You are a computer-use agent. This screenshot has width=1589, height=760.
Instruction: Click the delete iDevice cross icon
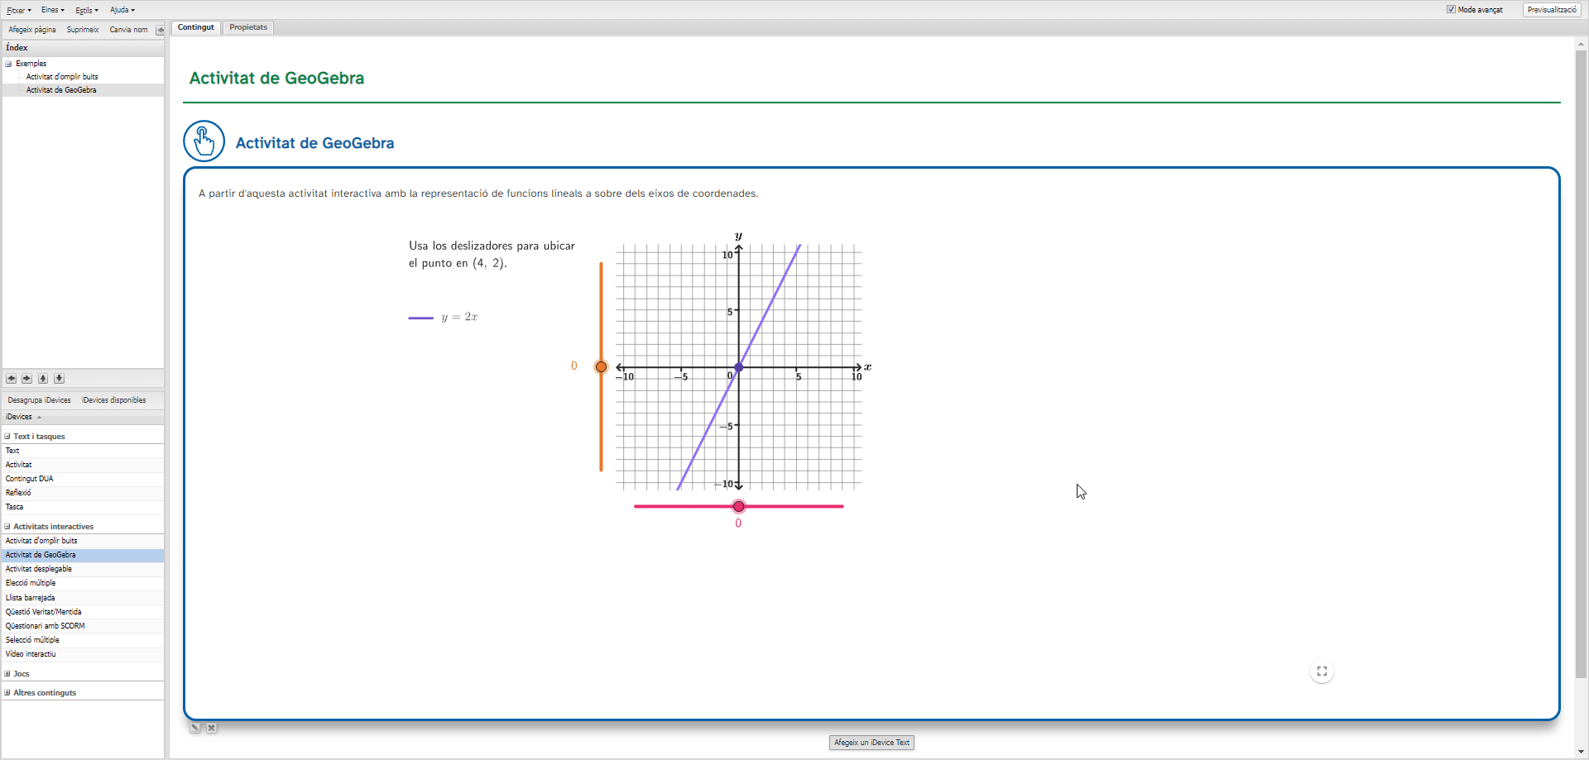click(x=212, y=728)
